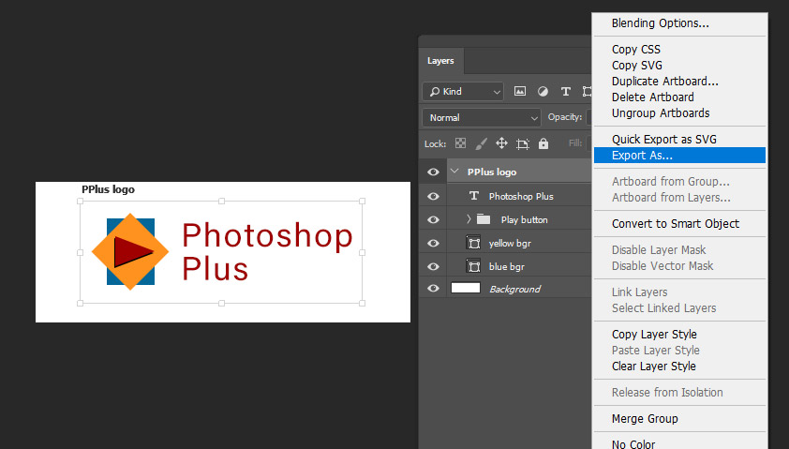The height and width of the screenshot is (449, 789).
Task: Toggle visibility of the Background layer
Action: 433,289
